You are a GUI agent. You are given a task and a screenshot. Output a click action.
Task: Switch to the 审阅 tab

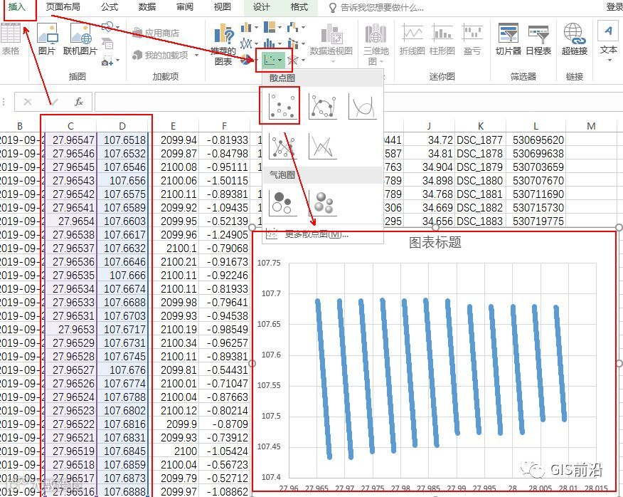pyautogui.click(x=185, y=7)
